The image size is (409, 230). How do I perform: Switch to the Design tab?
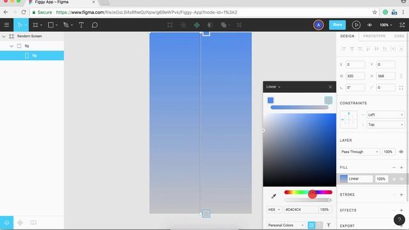coord(347,36)
